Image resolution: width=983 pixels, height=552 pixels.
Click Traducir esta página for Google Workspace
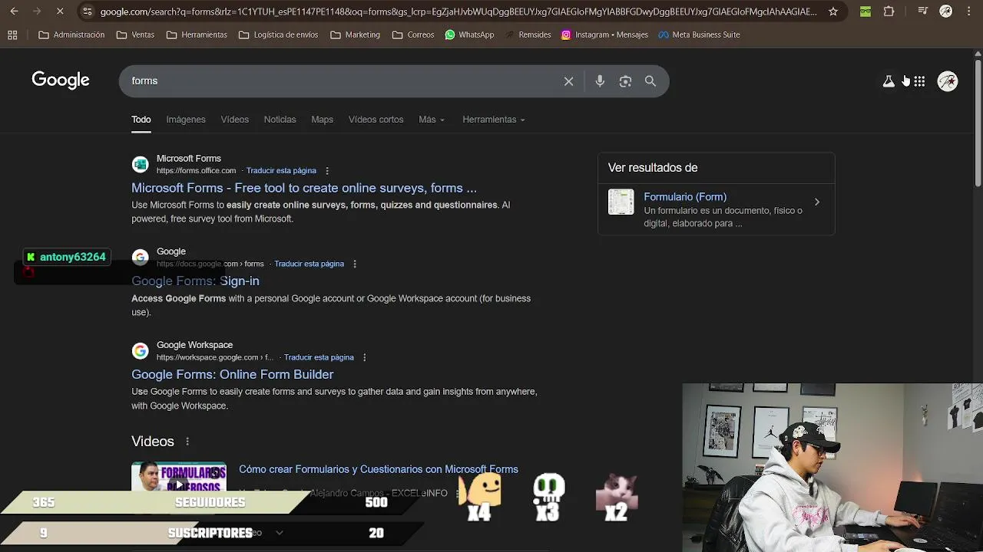(x=319, y=357)
